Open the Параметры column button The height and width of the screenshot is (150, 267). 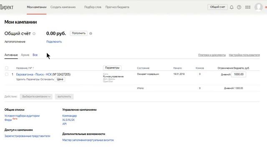click(112, 68)
